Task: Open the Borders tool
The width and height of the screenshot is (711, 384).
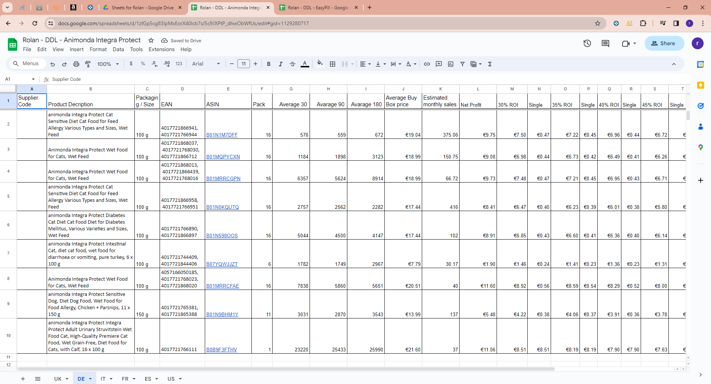Action: coord(333,64)
